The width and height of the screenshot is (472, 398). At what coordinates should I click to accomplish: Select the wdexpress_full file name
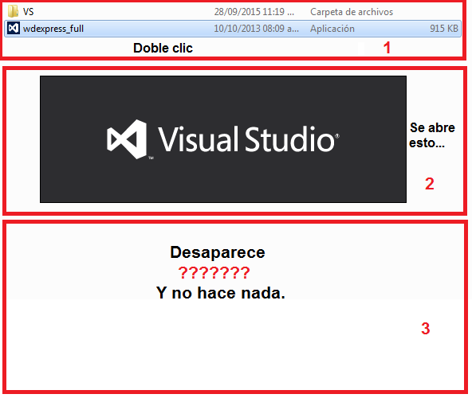click(53, 29)
